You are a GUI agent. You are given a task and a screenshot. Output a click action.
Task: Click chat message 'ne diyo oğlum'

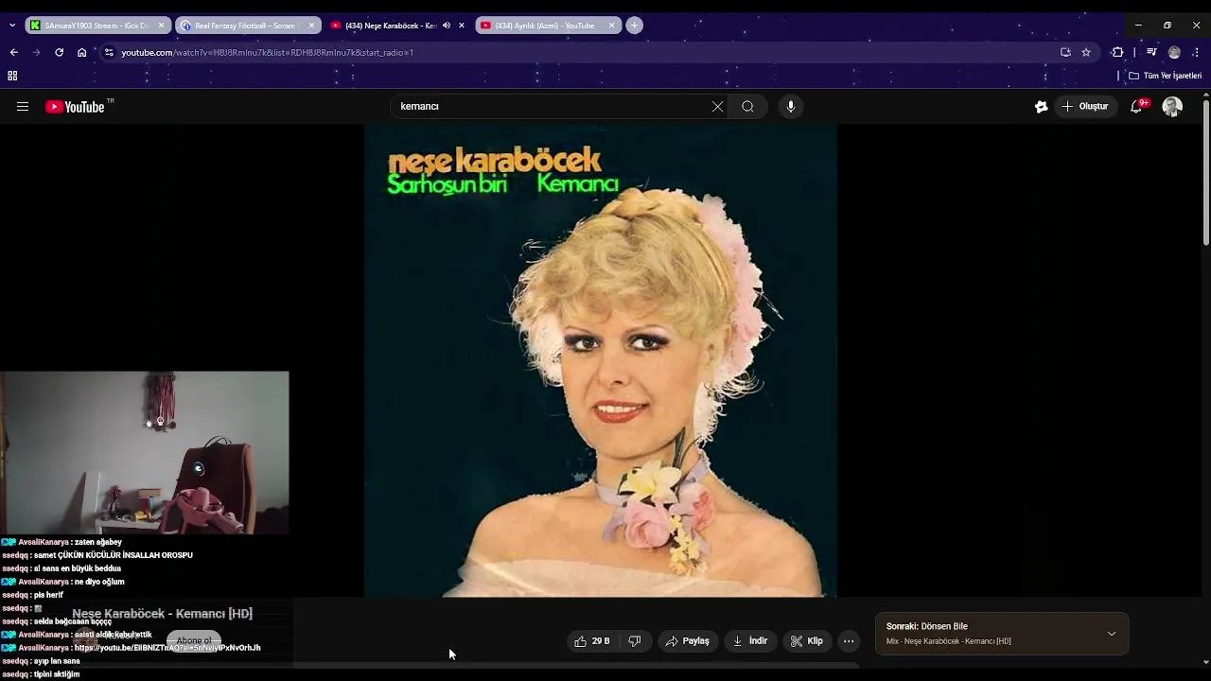click(x=99, y=582)
